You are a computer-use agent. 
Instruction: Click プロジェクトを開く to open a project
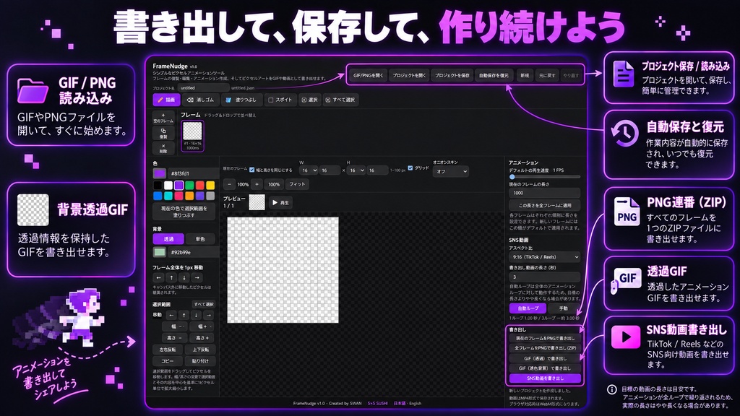click(x=409, y=75)
